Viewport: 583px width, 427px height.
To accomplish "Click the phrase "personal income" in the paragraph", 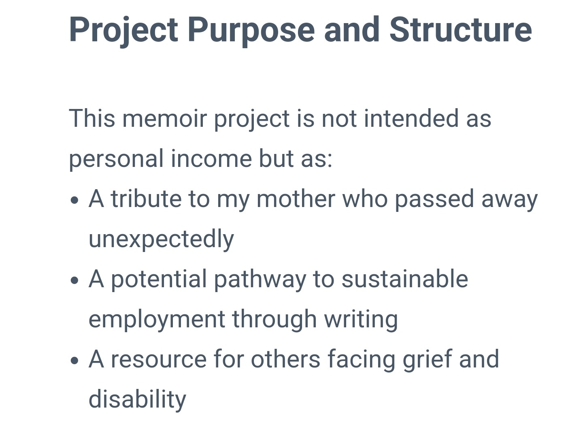I will coord(160,158).
